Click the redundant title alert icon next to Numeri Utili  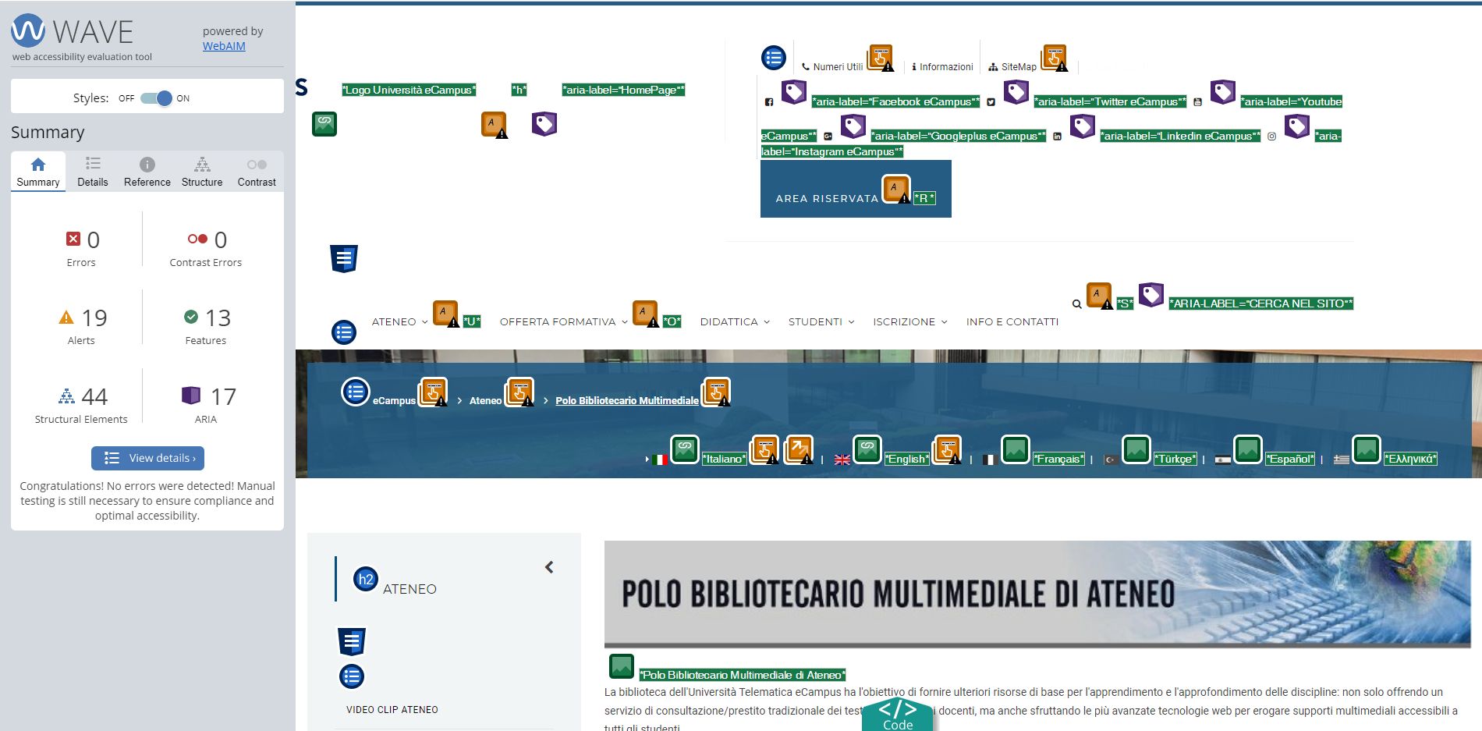click(881, 58)
